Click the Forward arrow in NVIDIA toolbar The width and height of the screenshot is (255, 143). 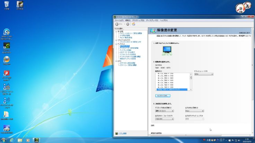(127, 24)
